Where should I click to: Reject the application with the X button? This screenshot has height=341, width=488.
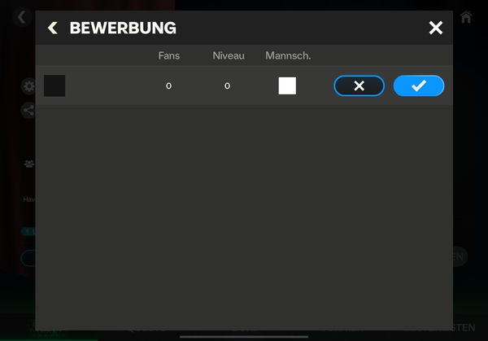[x=359, y=85]
